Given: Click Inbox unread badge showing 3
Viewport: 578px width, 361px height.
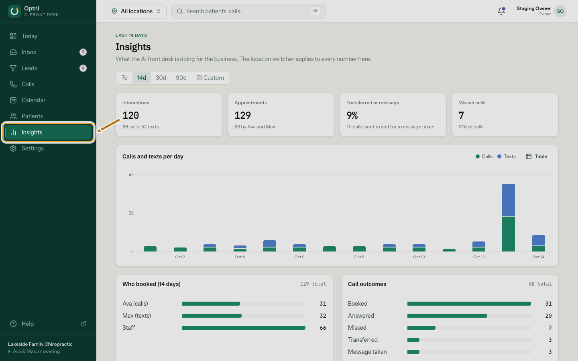Looking at the screenshot, I should (83, 52).
